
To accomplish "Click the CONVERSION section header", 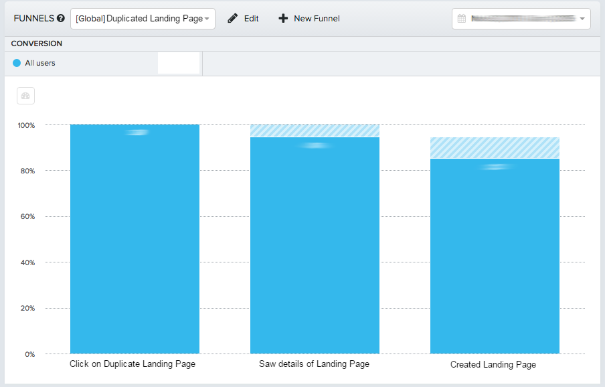I will coord(37,44).
